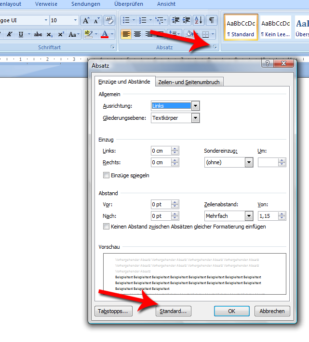This screenshot has height=342, width=309.
Task: Apply strikethrough with the abc icon
Action: pyautogui.click(x=38, y=34)
